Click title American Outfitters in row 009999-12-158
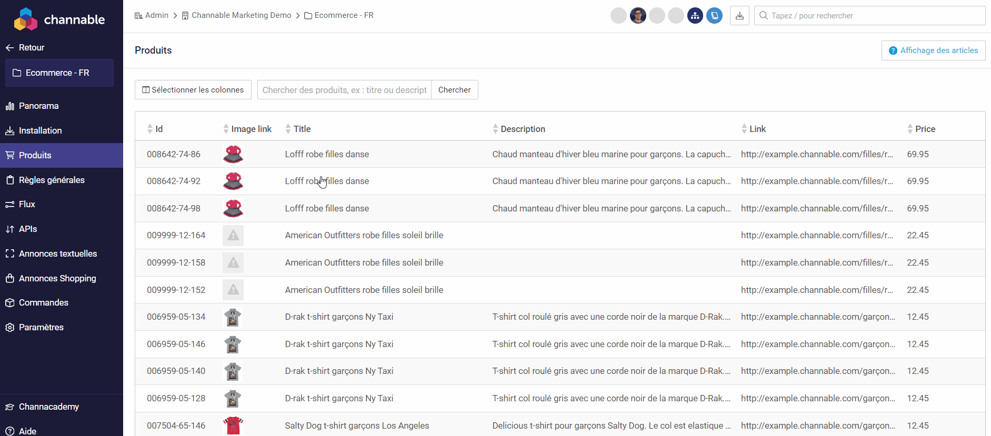This screenshot has height=436, width=991. (x=364, y=262)
